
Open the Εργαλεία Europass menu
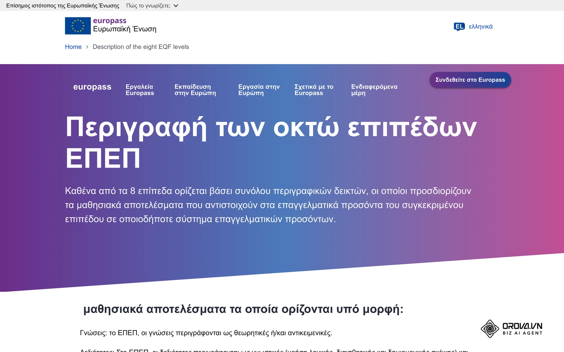(x=140, y=90)
